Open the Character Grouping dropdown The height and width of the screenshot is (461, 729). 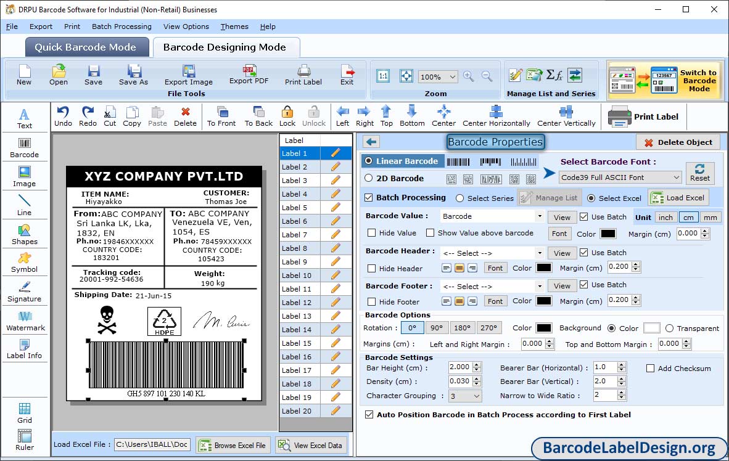[465, 396]
